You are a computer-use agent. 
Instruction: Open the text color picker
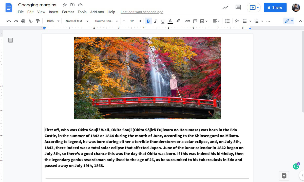[x=170, y=21]
